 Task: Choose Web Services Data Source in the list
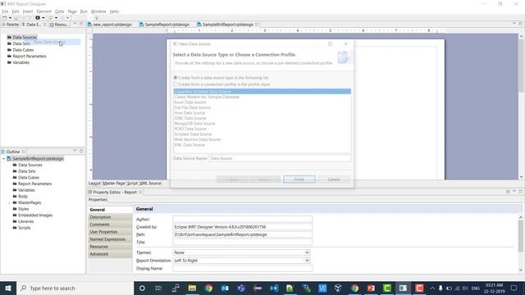197,139
